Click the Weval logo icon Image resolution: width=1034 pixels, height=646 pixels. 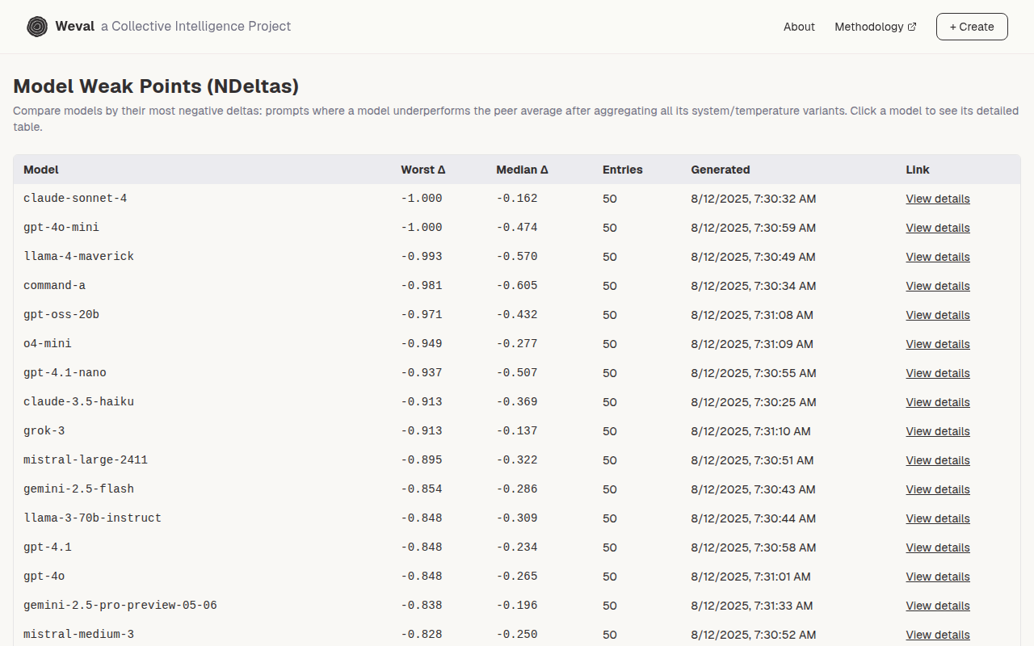tap(37, 27)
